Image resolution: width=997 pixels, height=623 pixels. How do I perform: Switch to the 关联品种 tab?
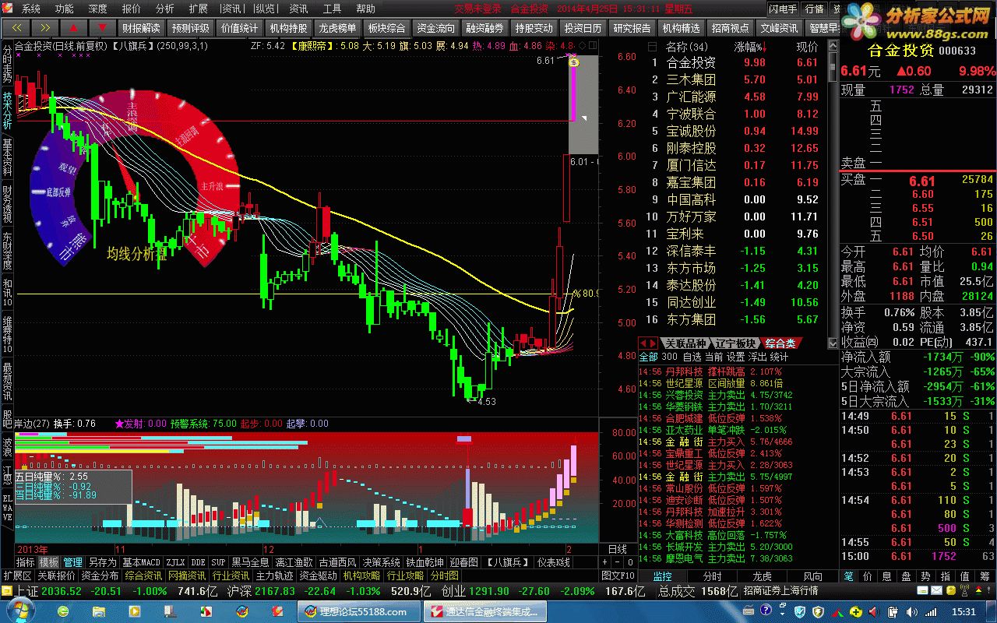pyautogui.click(x=686, y=343)
